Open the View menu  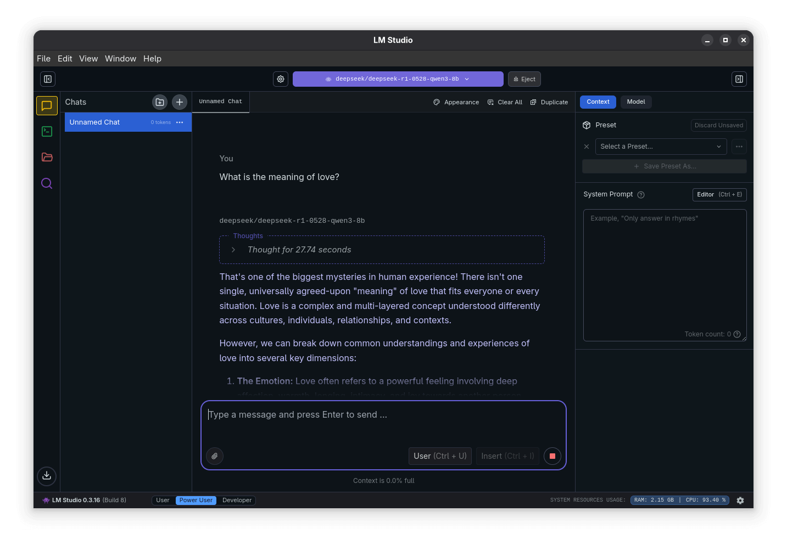pyautogui.click(x=88, y=58)
